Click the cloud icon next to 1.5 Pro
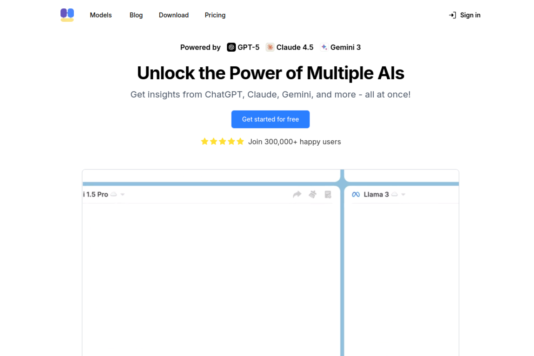534x356 pixels. click(113, 194)
